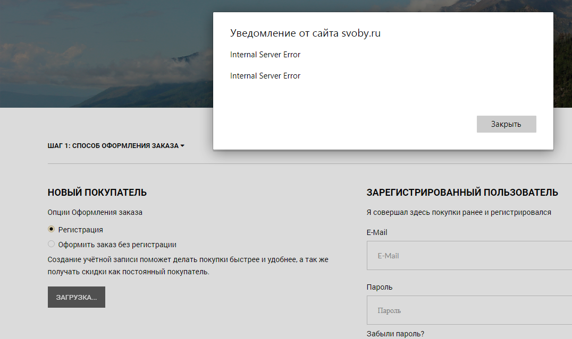Click the НОВЫЙ ПОКУПАТЕЛЬ heading

[97, 193]
